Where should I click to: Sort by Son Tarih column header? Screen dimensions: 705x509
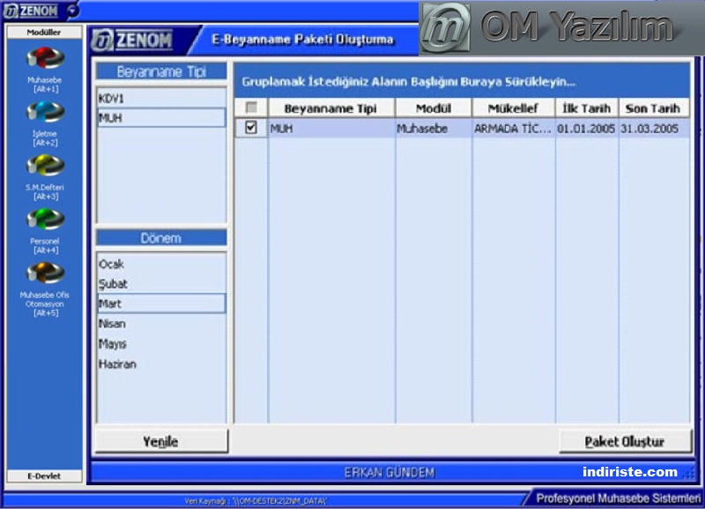coord(653,108)
